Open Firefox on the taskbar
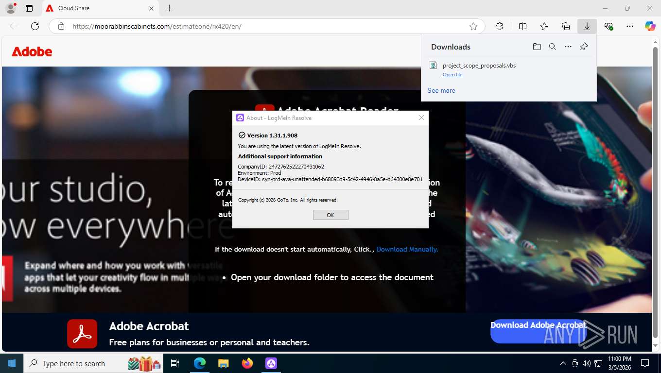 click(247, 363)
